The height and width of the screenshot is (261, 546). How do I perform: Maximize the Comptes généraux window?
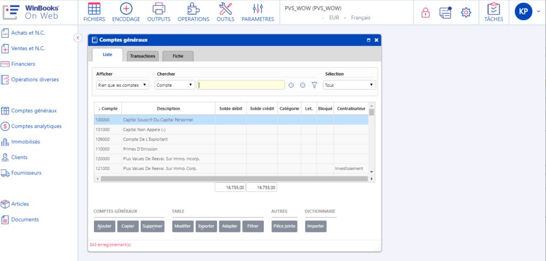pyautogui.click(x=369, y=40)
